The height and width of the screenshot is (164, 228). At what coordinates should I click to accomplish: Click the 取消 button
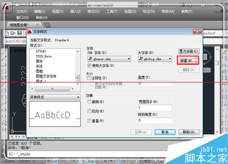pos(165,132)
